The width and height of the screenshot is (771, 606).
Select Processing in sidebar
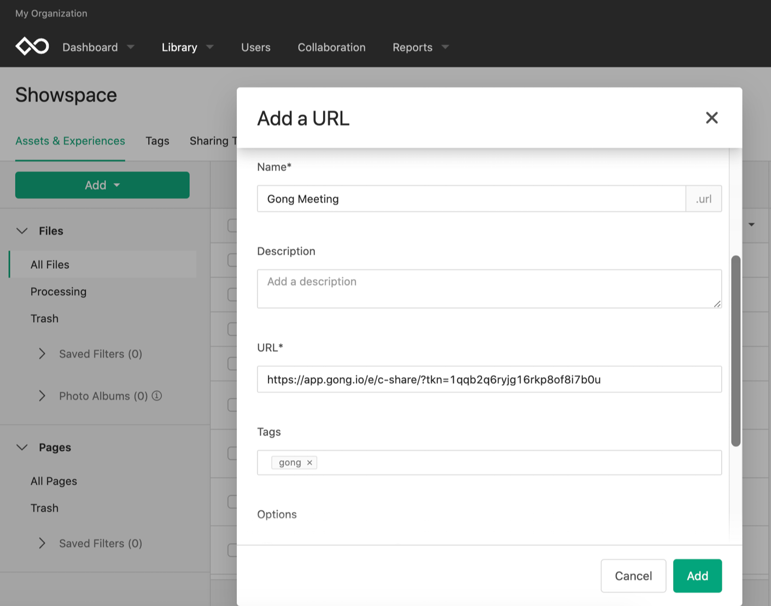pyautogui.click(x=59, y=291)
